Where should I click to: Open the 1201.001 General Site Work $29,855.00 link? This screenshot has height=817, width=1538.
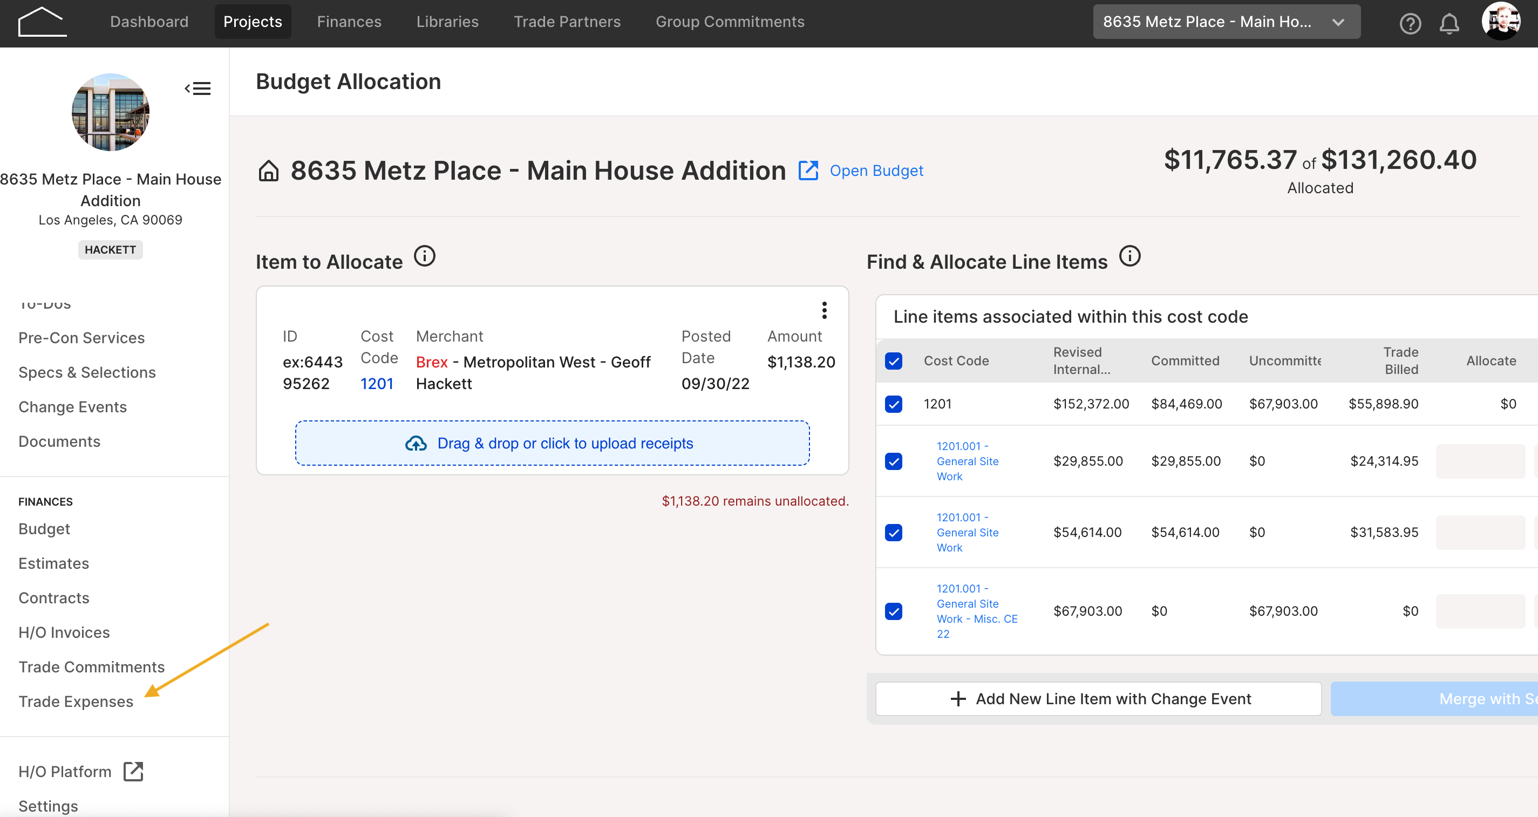(967, 461)
